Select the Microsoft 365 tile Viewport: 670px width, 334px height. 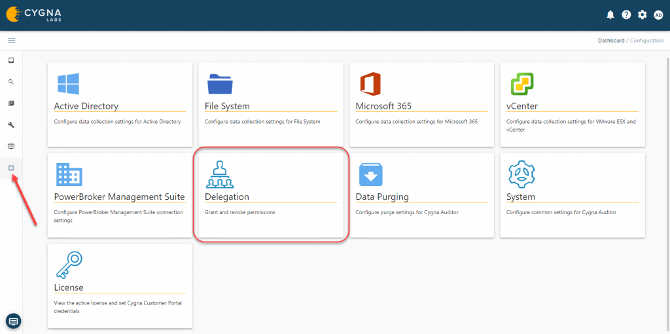[x=422, y=105]
